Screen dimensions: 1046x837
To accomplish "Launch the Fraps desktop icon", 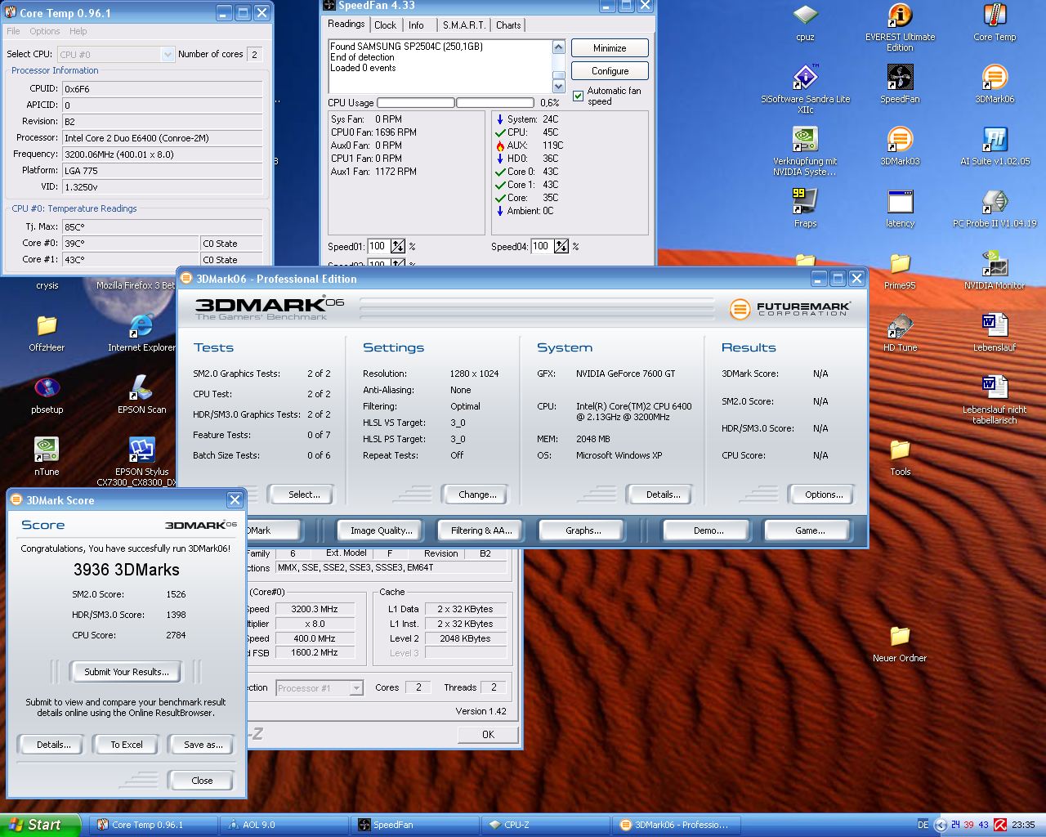I will 805,208.
